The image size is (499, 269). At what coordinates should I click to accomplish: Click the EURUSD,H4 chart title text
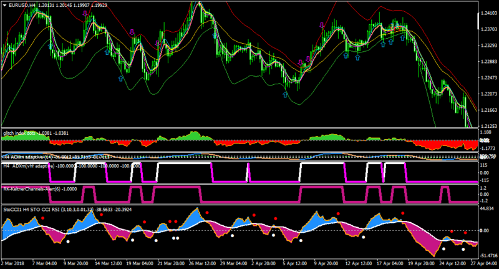click(x=22, y=6)
